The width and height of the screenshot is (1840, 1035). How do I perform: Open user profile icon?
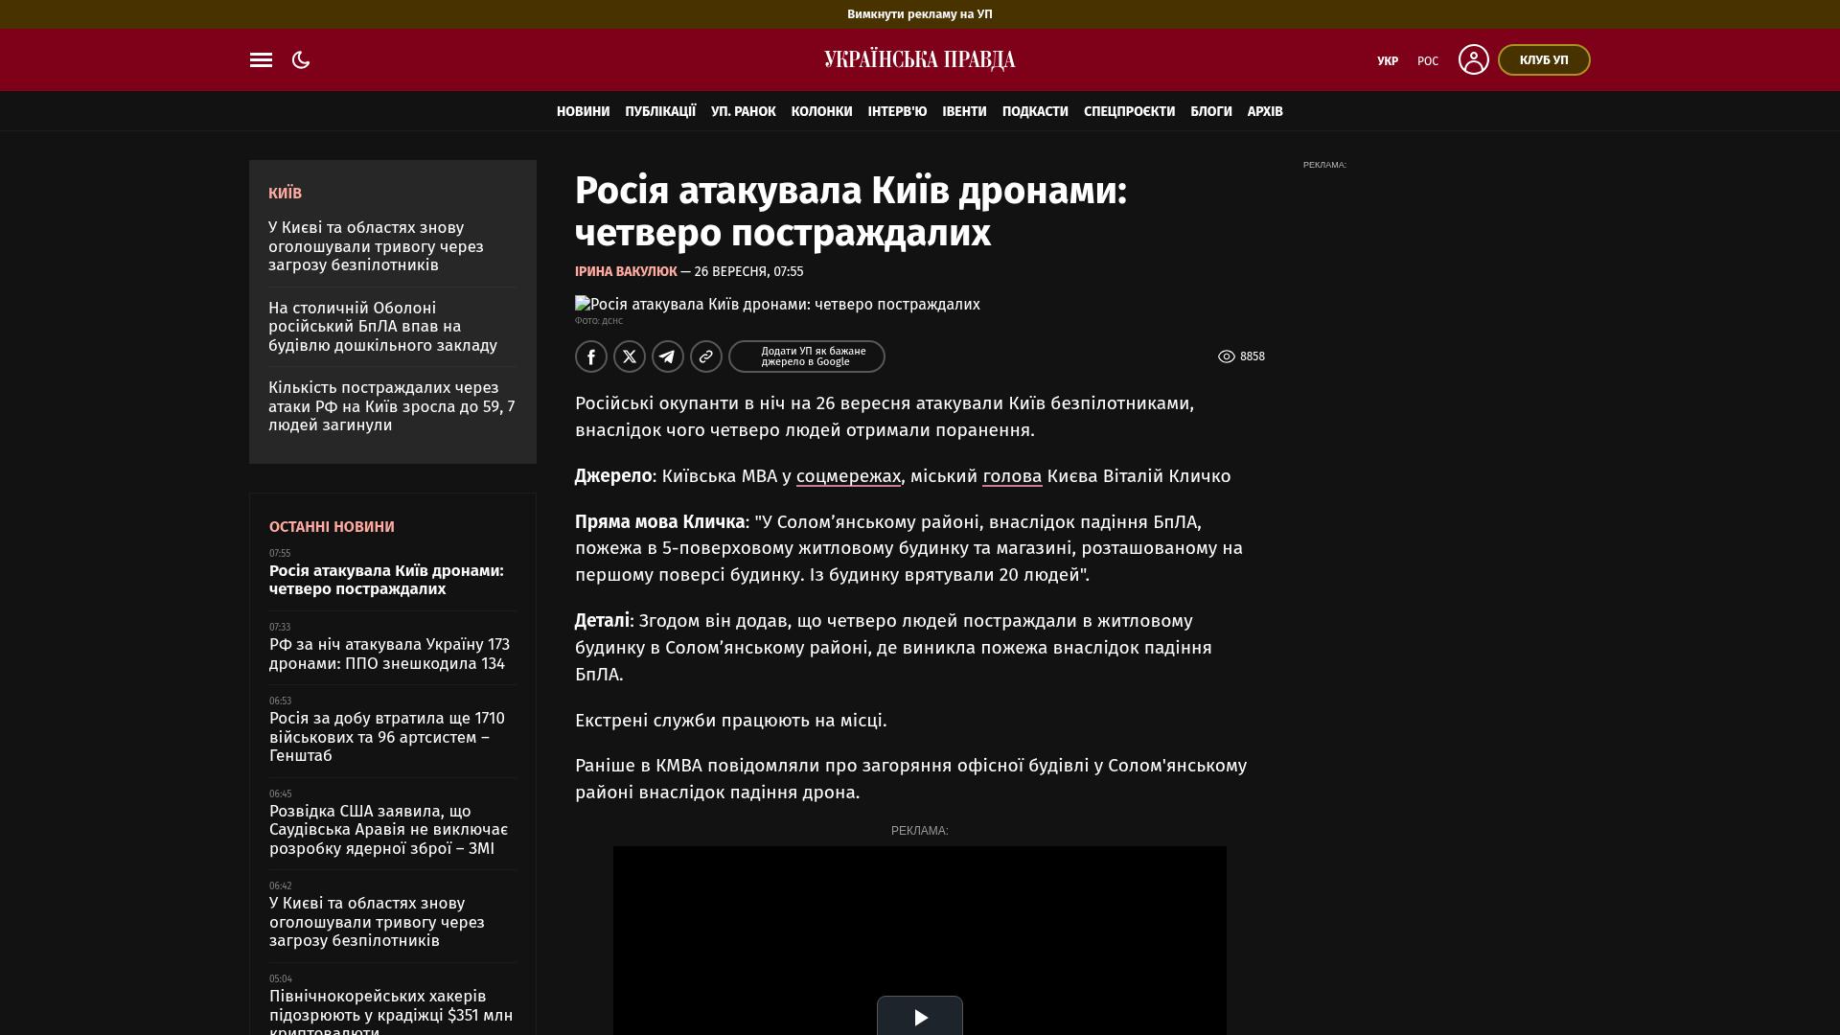point(1473,59)
